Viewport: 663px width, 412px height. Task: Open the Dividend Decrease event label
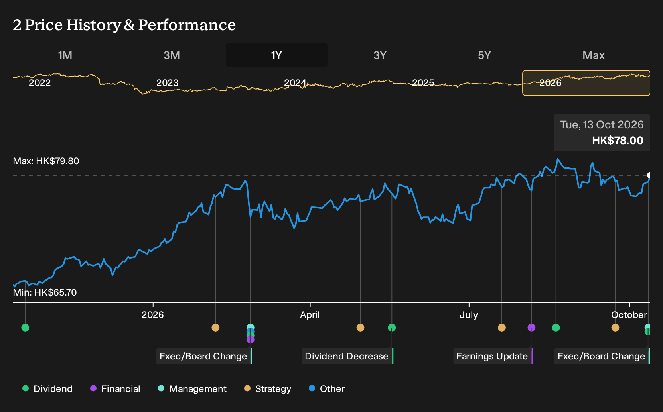tap(347, 356)
